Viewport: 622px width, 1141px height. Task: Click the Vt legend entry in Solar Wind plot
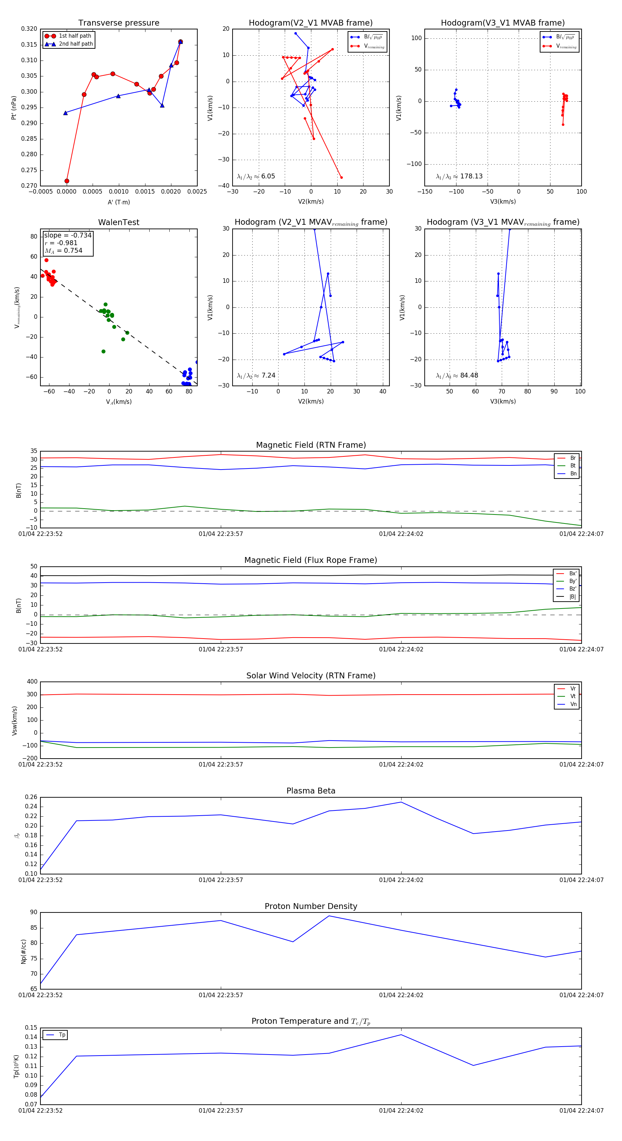click(x=567, y=696)
